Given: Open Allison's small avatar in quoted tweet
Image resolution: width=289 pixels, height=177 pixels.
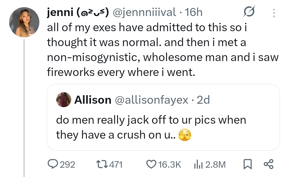Looking at the screenshot, I should (64, 100).
